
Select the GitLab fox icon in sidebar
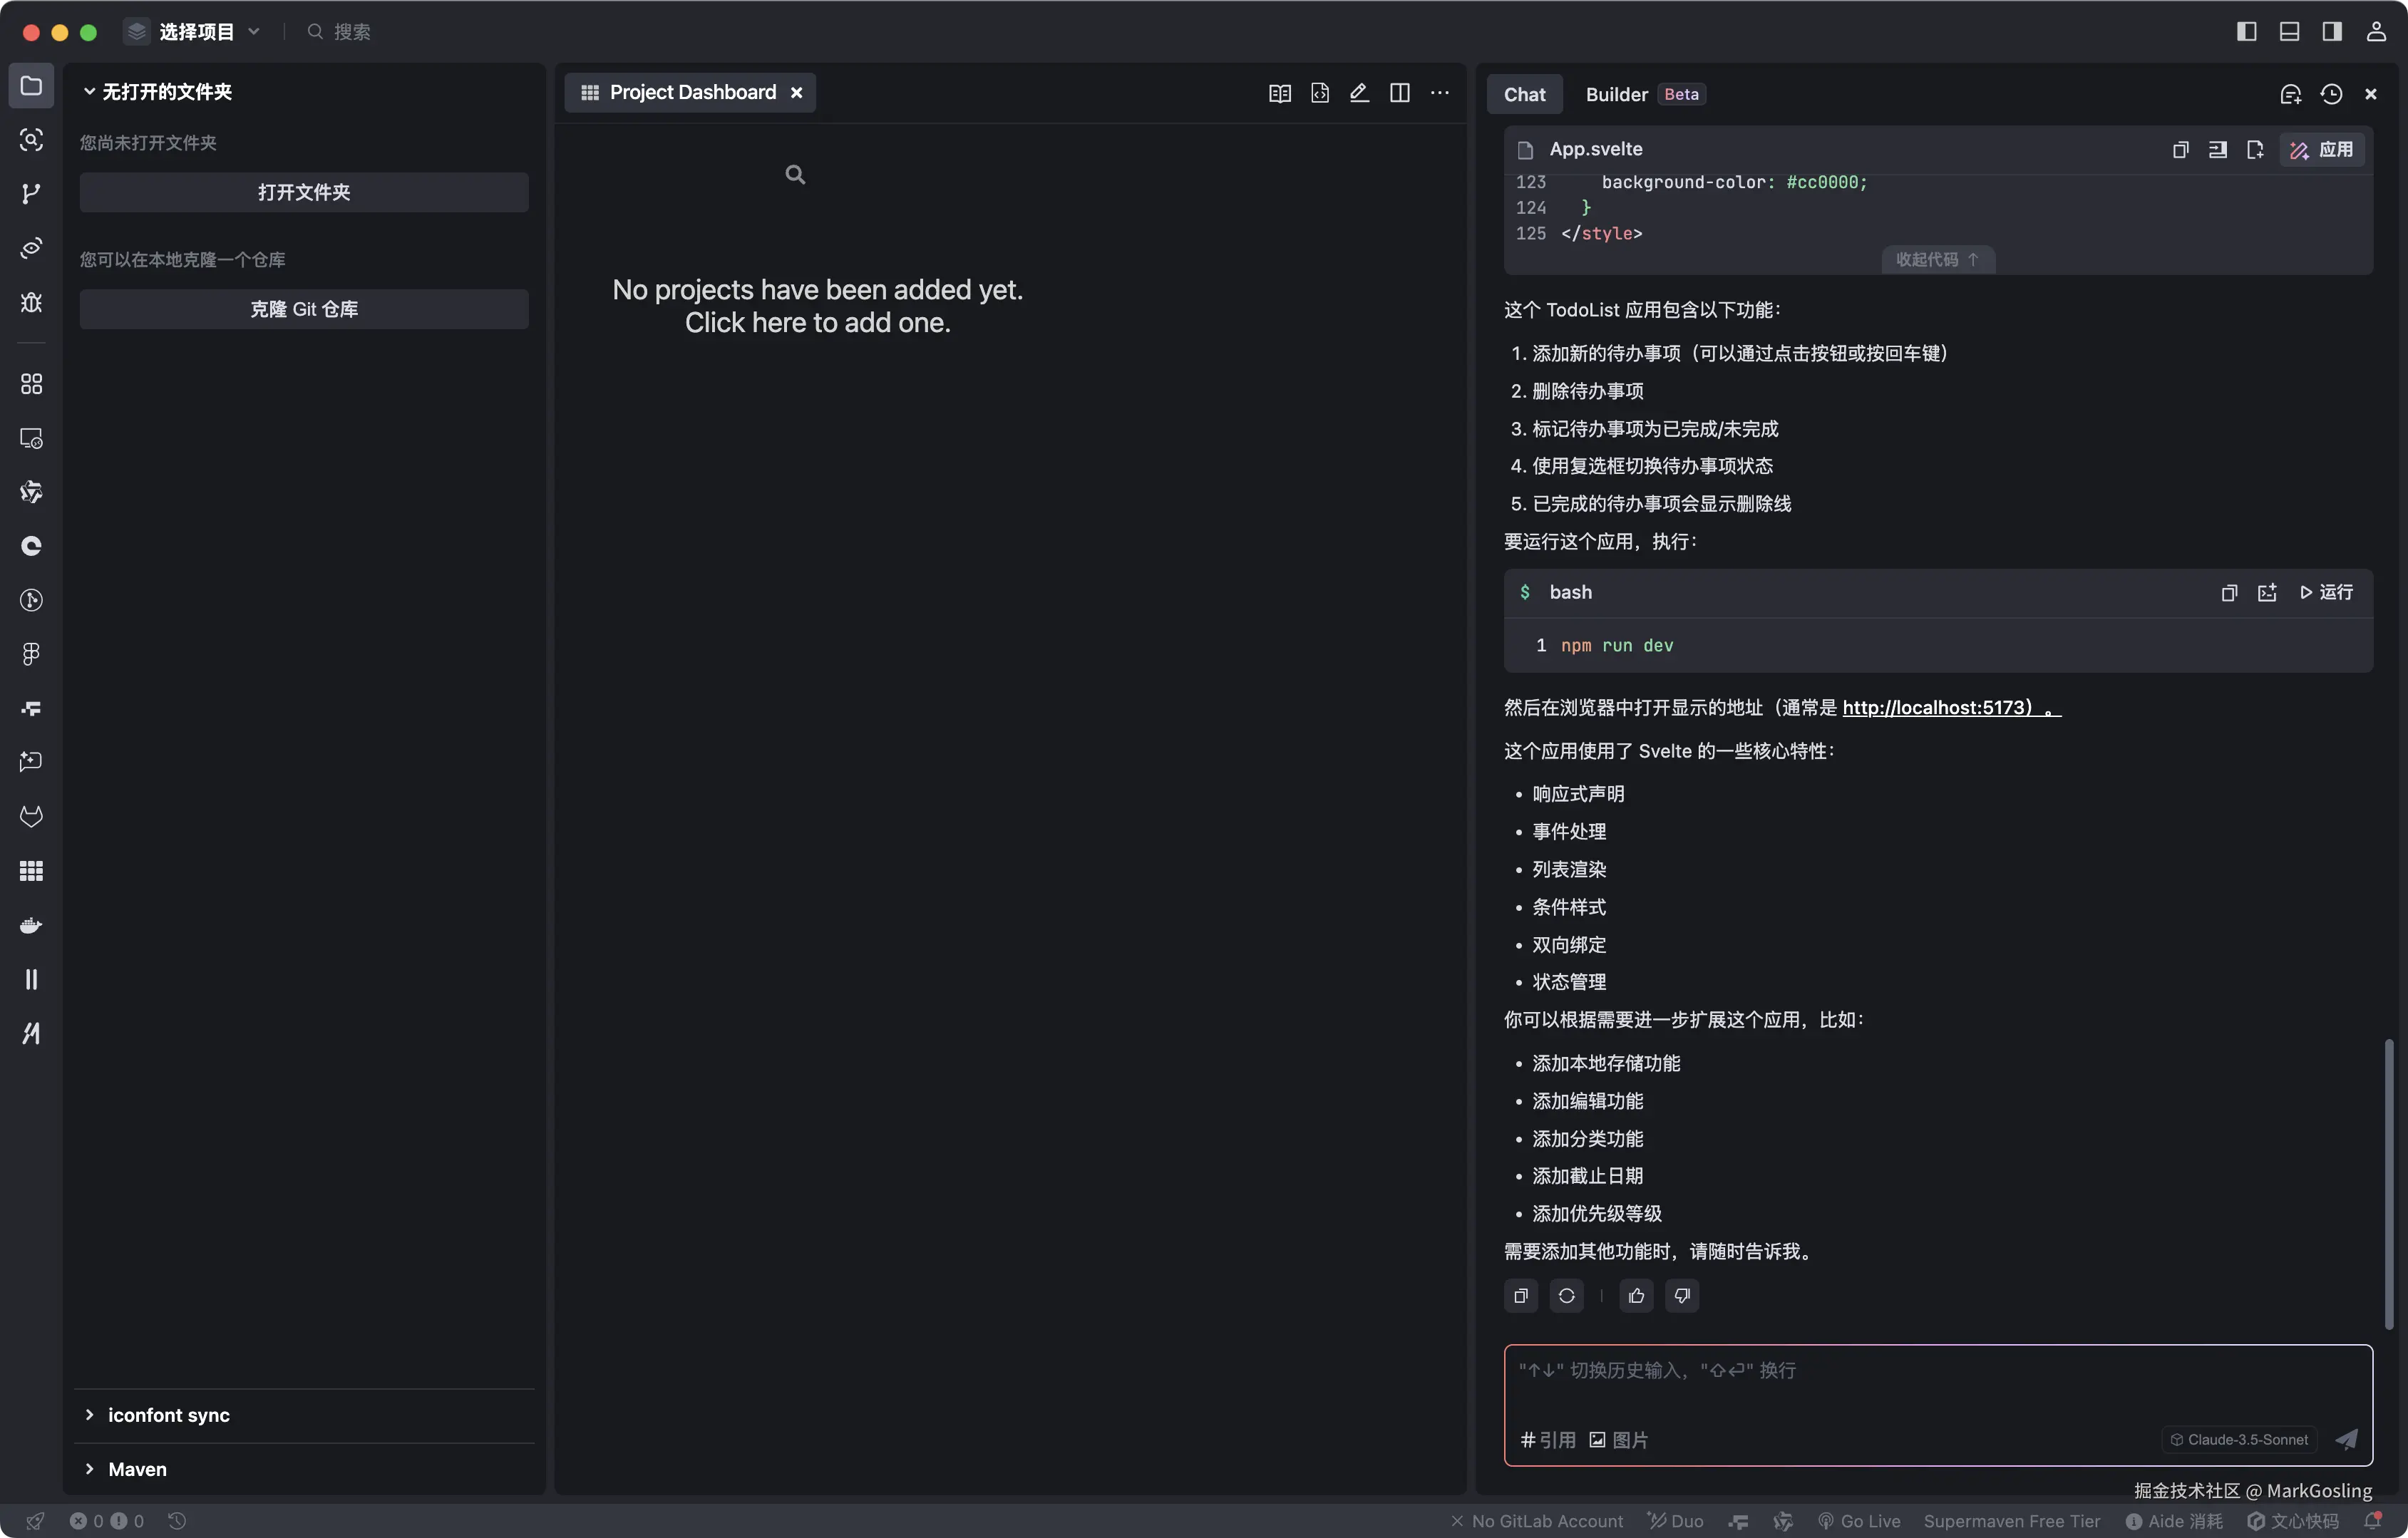pos(31,816)
